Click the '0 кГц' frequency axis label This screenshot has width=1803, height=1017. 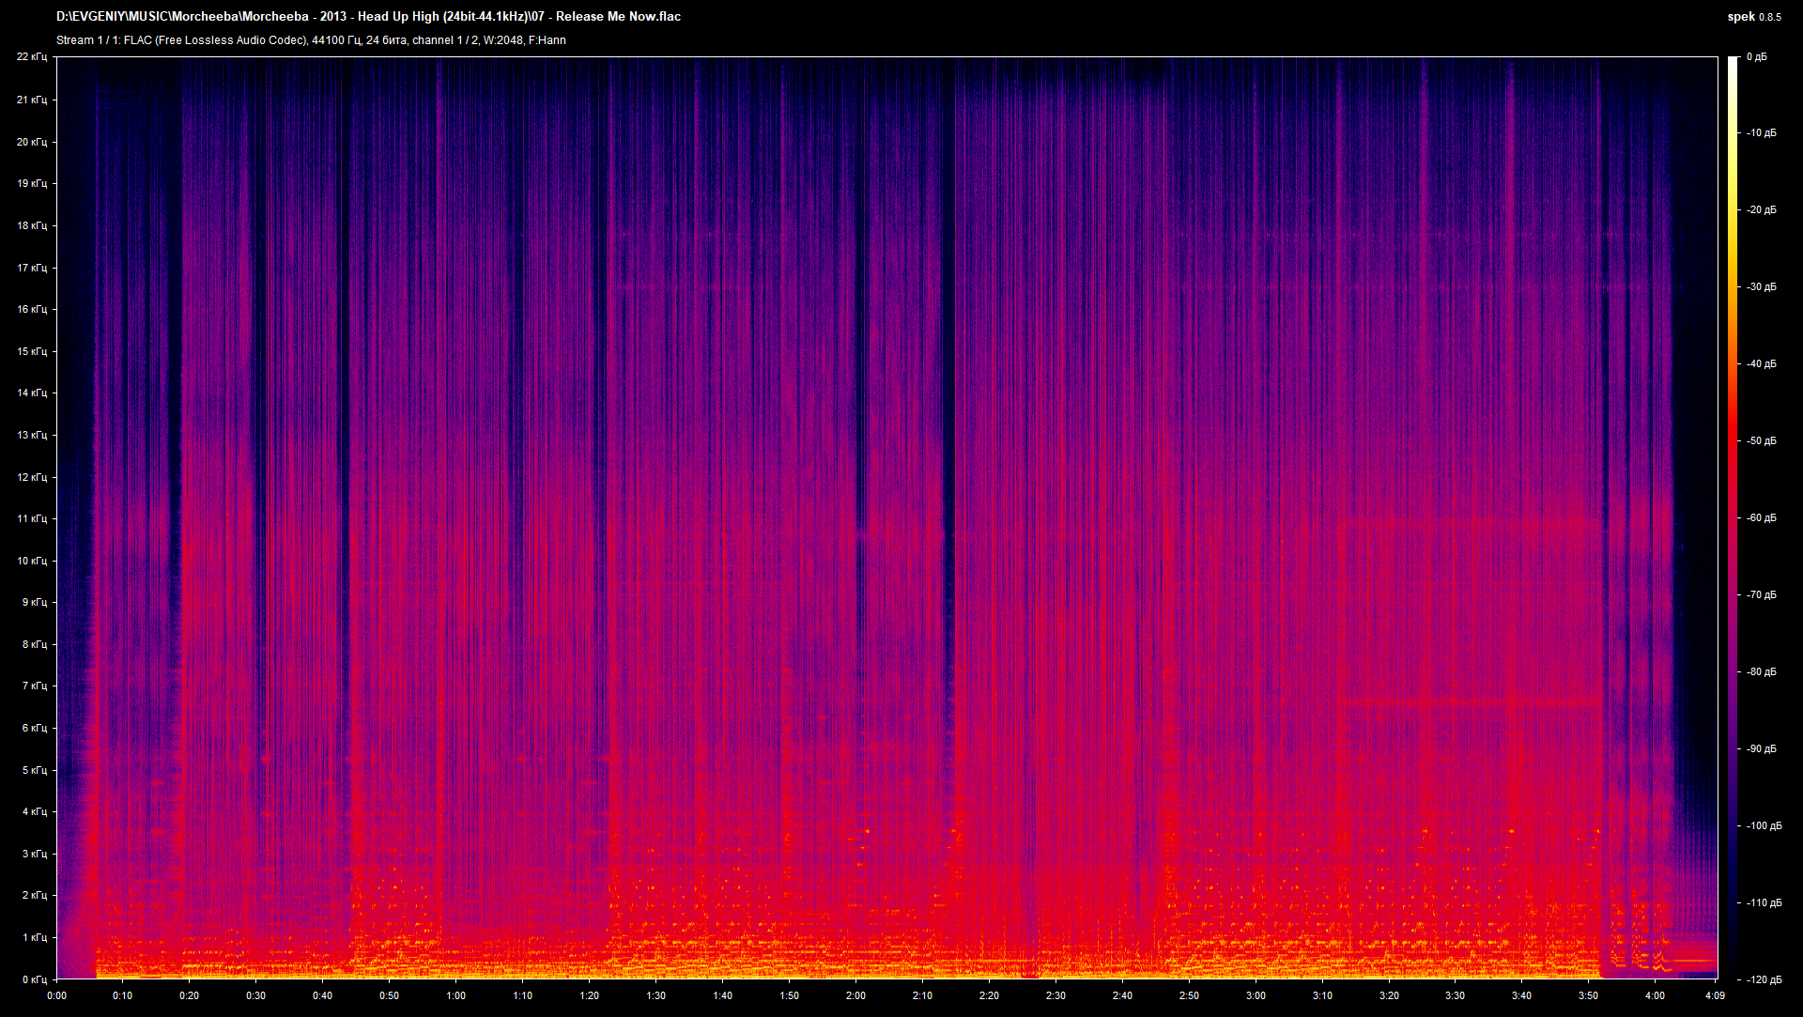pyautogui.click(x=35, y=979)
